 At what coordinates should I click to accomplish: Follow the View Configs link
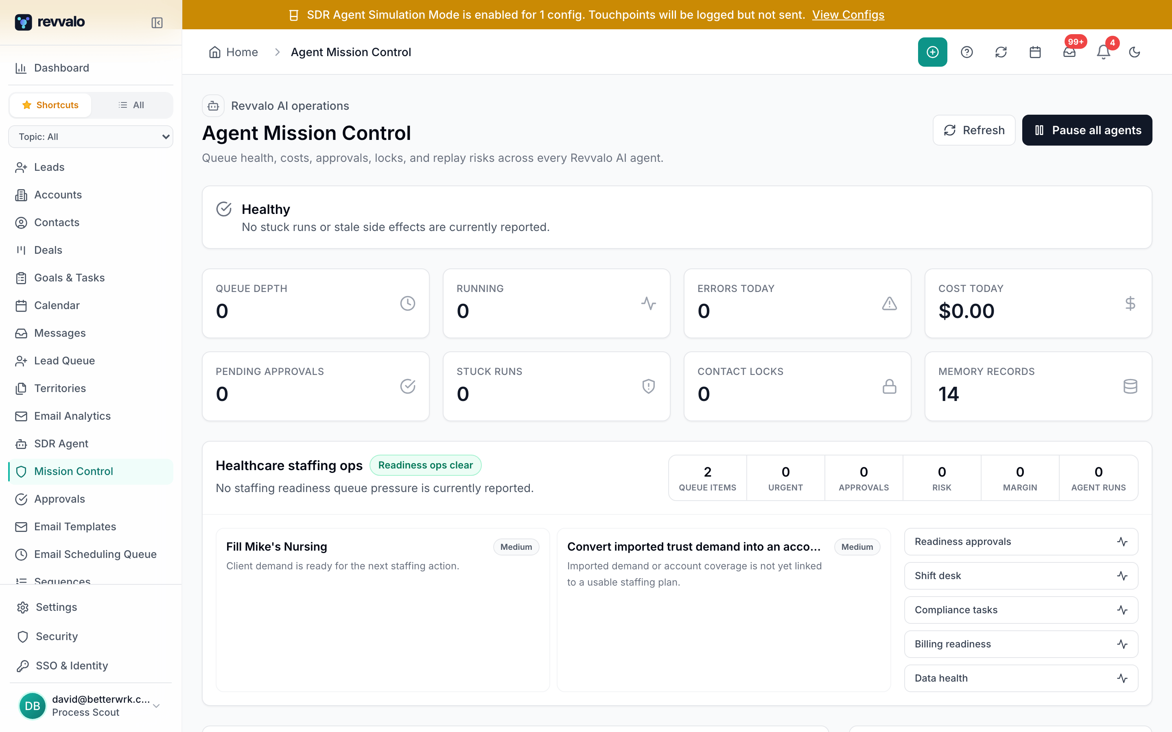point(848,15)
